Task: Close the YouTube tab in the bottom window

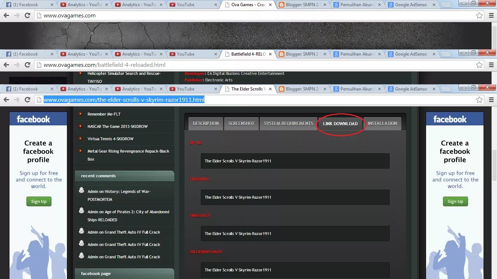Action: click(x=216, y=89)
